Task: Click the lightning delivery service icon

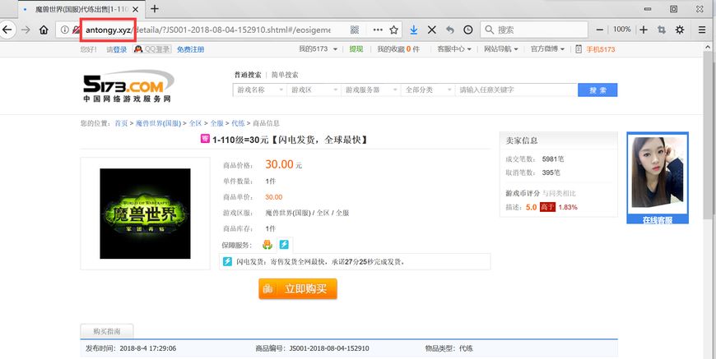Action: [x=284, y=245]
